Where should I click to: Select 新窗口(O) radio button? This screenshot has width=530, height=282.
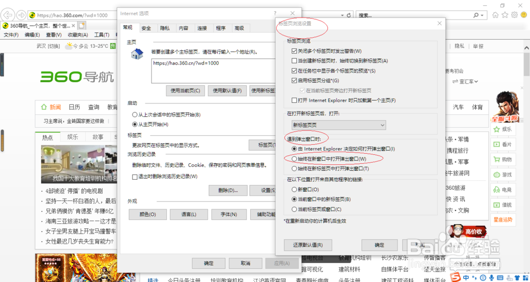click(x=294, y=190)
